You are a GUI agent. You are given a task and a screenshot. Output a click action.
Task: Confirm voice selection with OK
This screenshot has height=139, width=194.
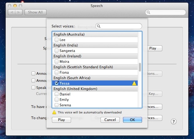point(132,120)
